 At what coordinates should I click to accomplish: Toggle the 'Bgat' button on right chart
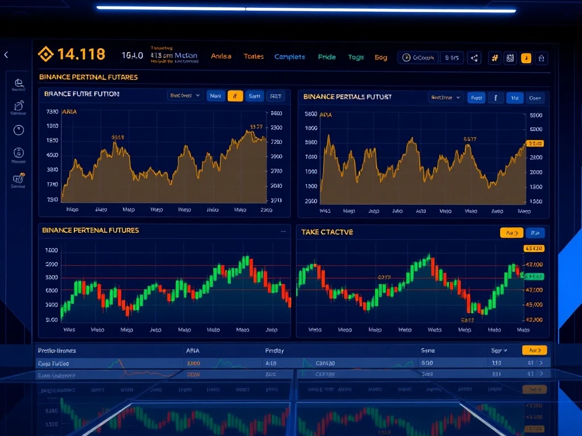476,98
